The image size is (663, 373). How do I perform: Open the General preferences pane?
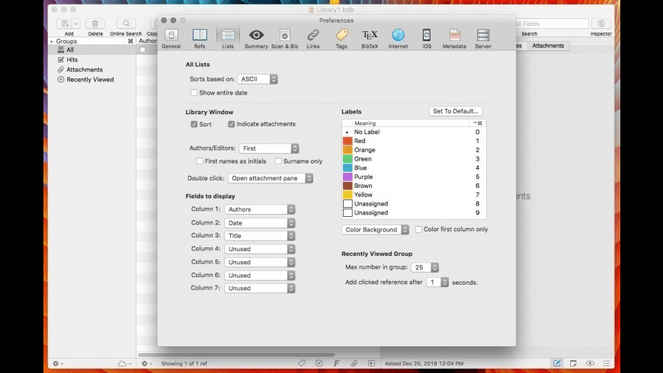[171, 38]
